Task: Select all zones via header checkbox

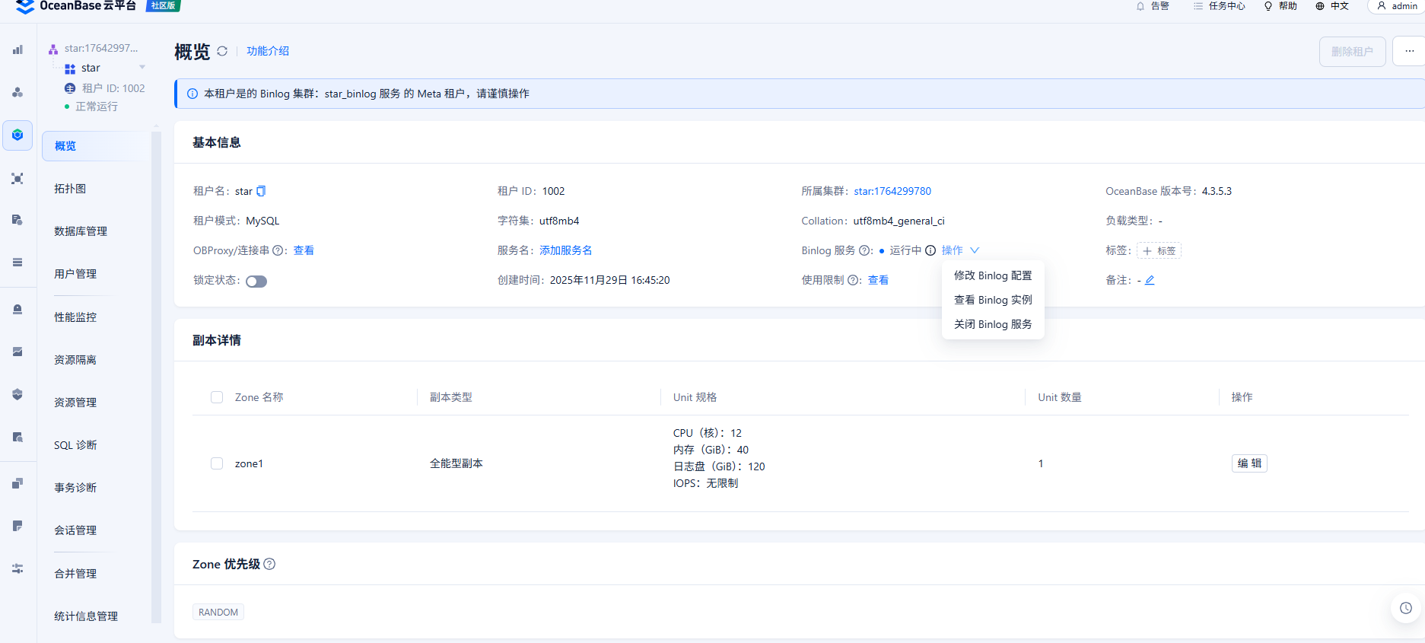Action: click(x=217, y=397)
